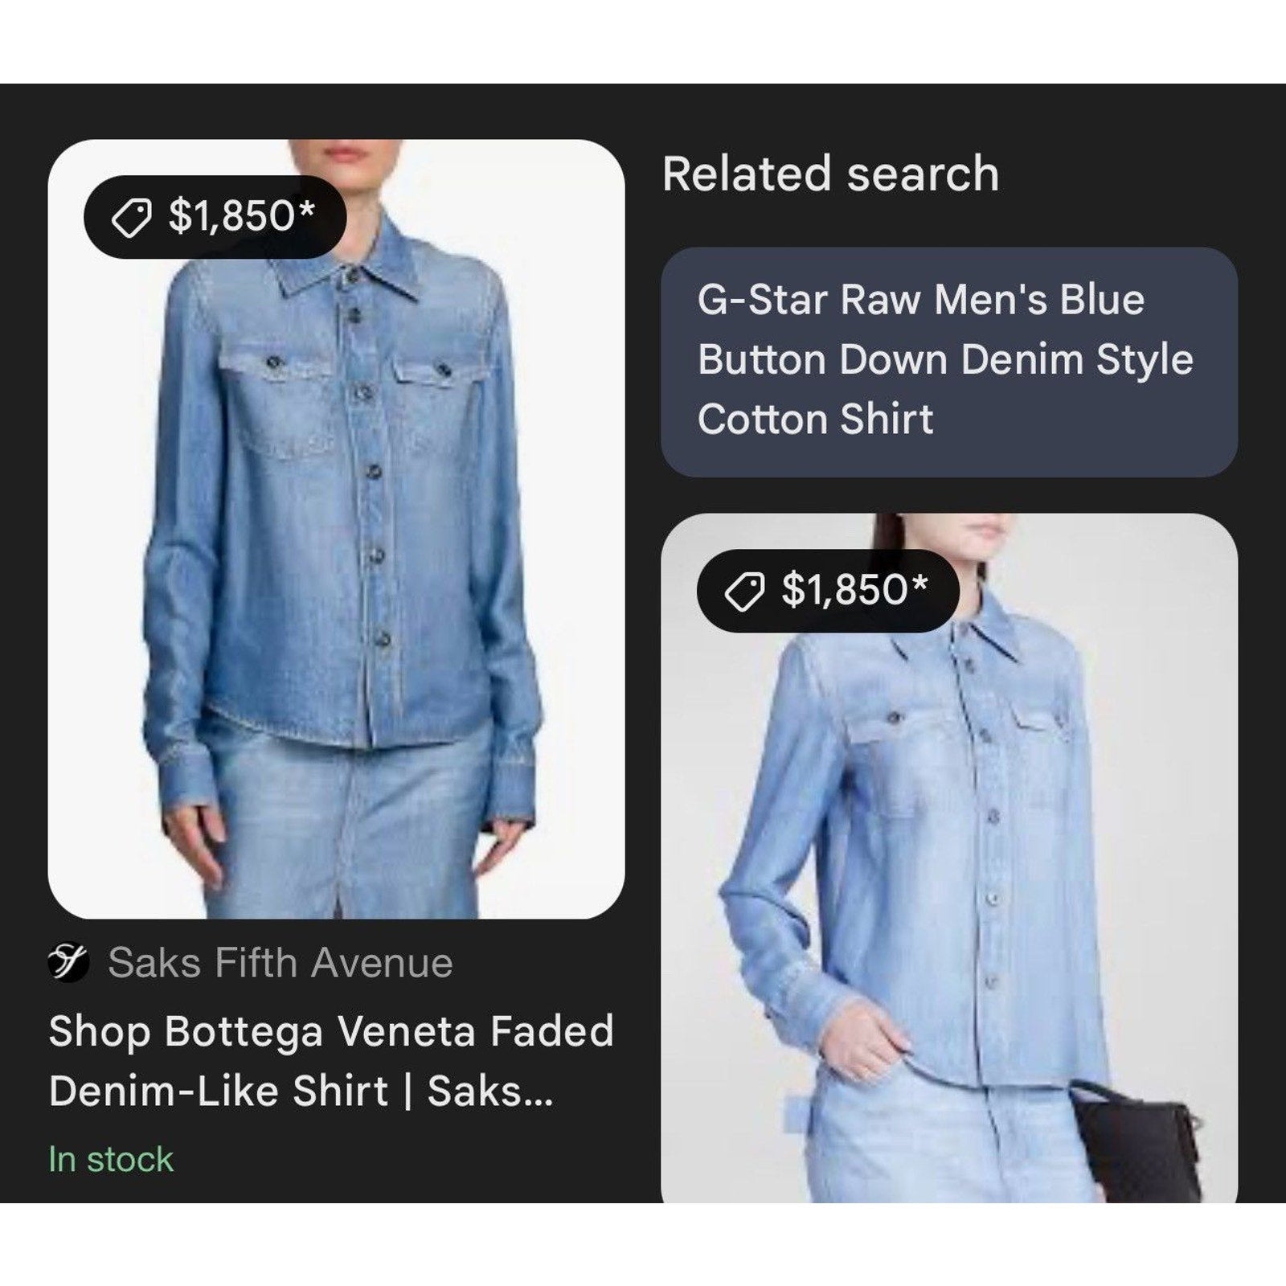Click 'Denim-Like Shirt | Saks…' title line
The image size is (1286, 1286).
pos(301,1091)
